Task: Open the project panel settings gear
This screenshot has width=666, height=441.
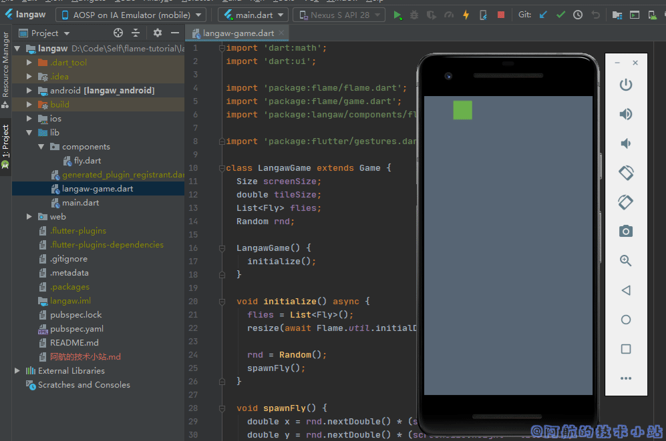Action: pyautogui.click(x=158, y=33)
